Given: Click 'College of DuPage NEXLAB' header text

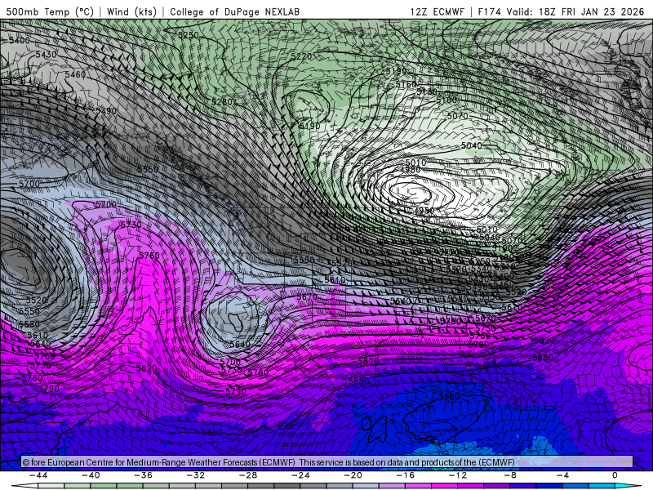Looking at the screenshot, I should click(234, 11).
